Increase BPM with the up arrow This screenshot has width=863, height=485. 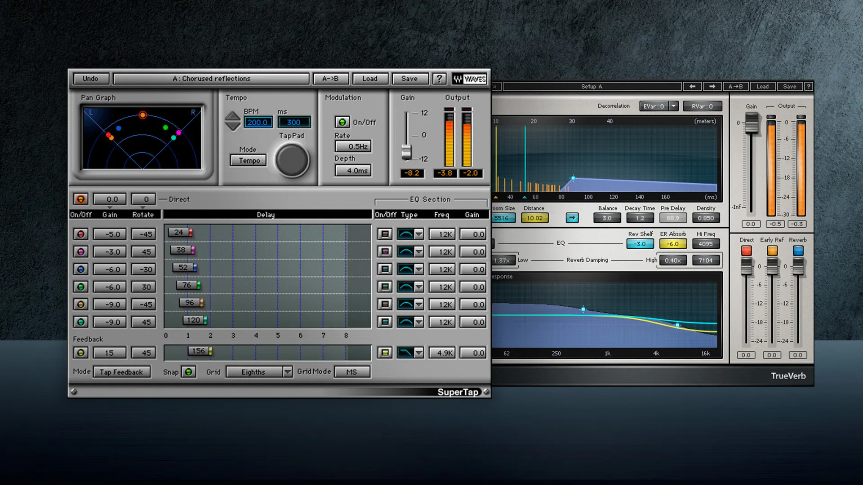233,116
